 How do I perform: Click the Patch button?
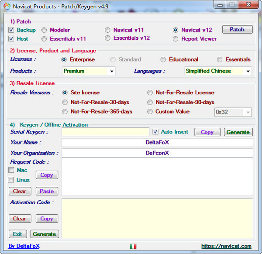[x=237, y=30]
